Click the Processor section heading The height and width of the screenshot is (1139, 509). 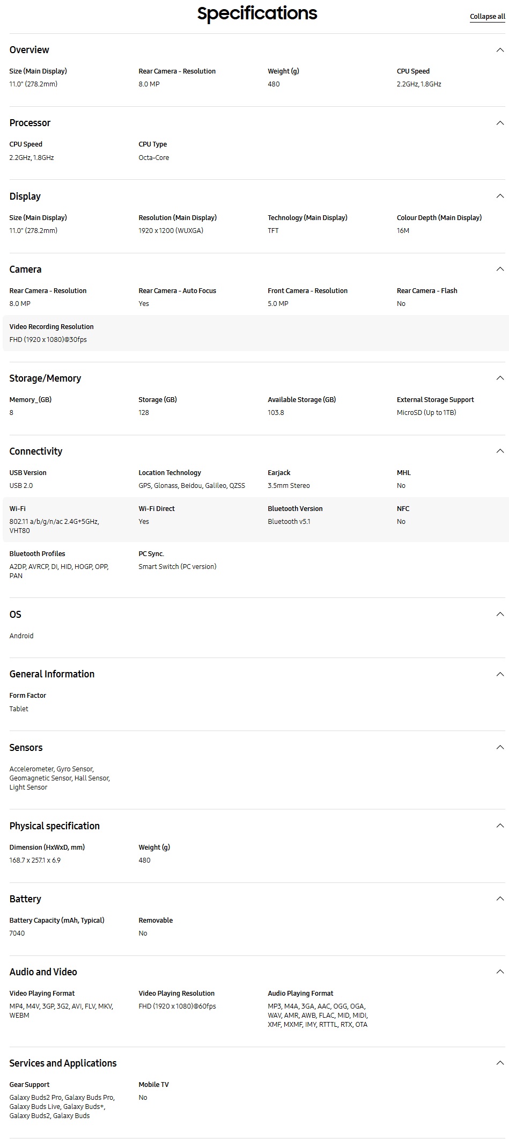tap(30, 123)
